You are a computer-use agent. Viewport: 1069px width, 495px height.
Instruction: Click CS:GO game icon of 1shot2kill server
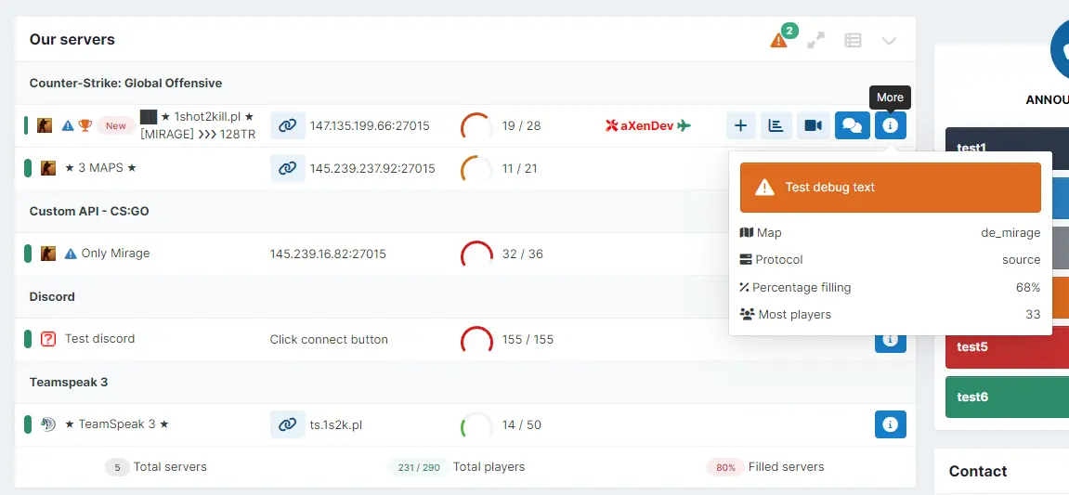(45, 125)
